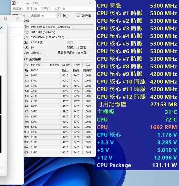Click the 125.0 瓦 thermal design power field
Viewport: 179px width, 186px height.
pyautogui.click(x=84, y=53)
